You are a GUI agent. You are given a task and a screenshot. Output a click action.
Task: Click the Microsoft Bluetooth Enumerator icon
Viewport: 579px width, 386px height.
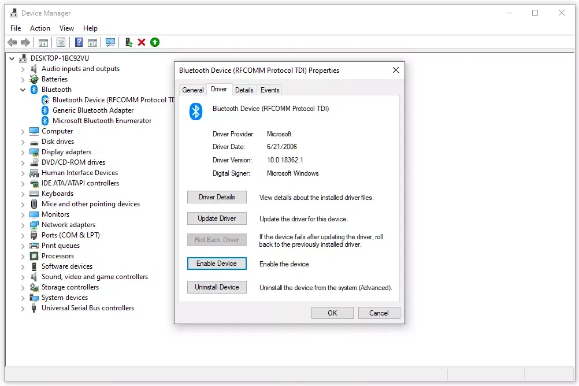point(45,120)
